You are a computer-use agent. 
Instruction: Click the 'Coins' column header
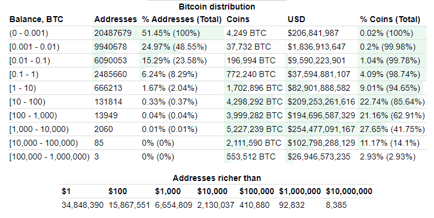238,19
